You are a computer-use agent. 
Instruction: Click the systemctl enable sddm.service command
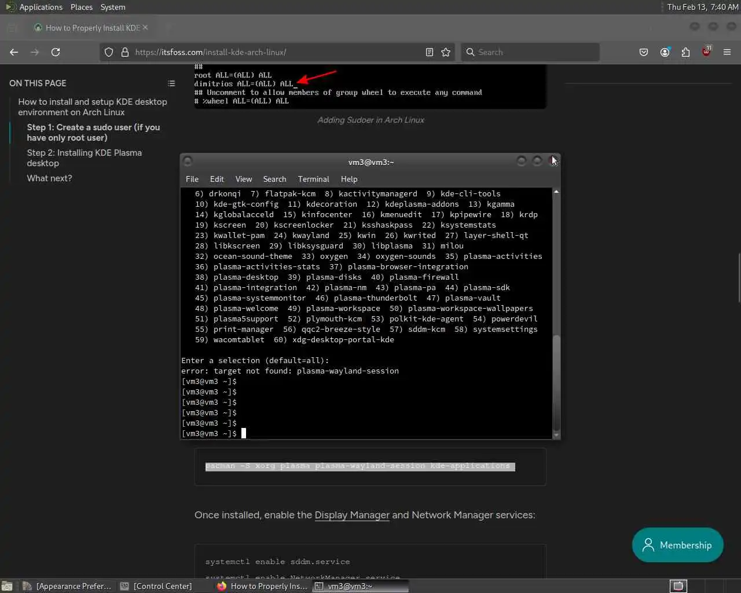point(277,562)
